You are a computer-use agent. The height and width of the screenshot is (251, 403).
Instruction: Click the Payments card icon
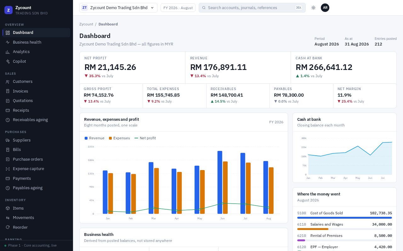[x=8, y=179]
